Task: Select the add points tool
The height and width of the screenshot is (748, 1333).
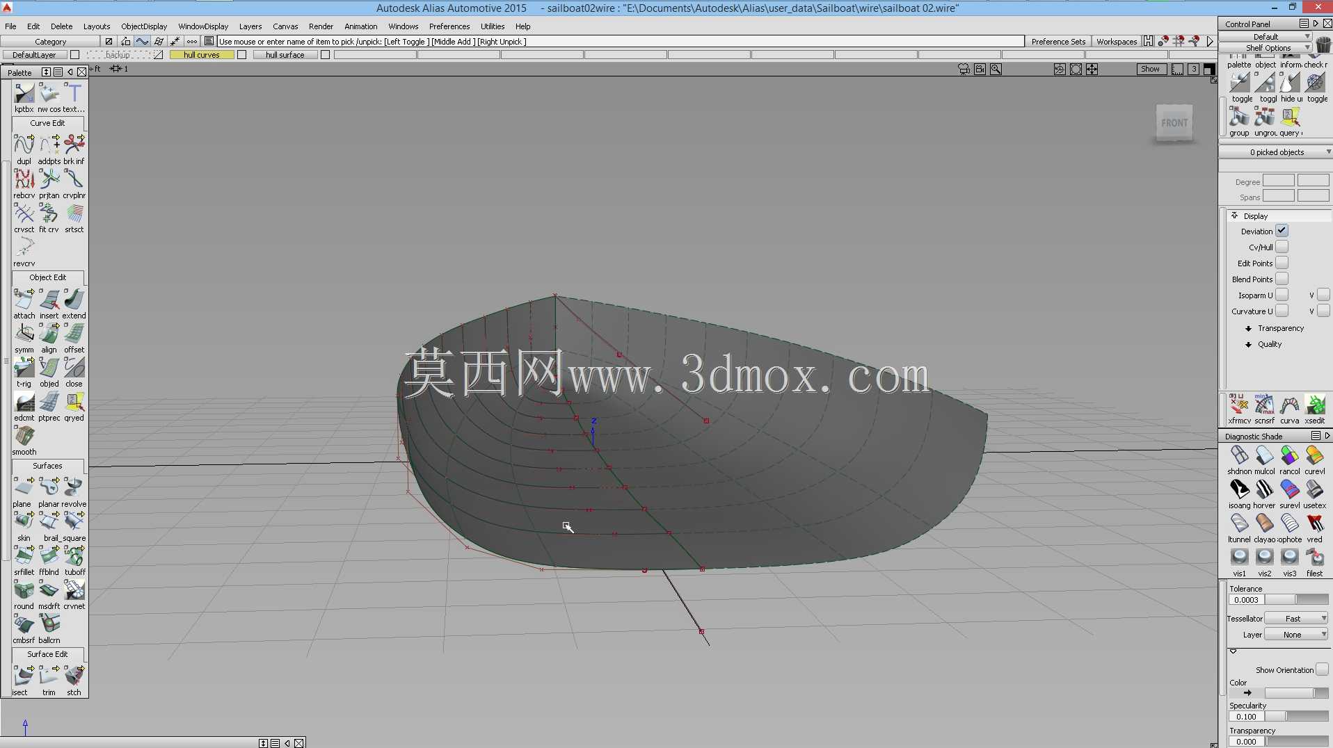Action: 49,145
